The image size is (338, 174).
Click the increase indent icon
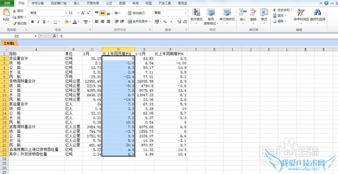122,22
